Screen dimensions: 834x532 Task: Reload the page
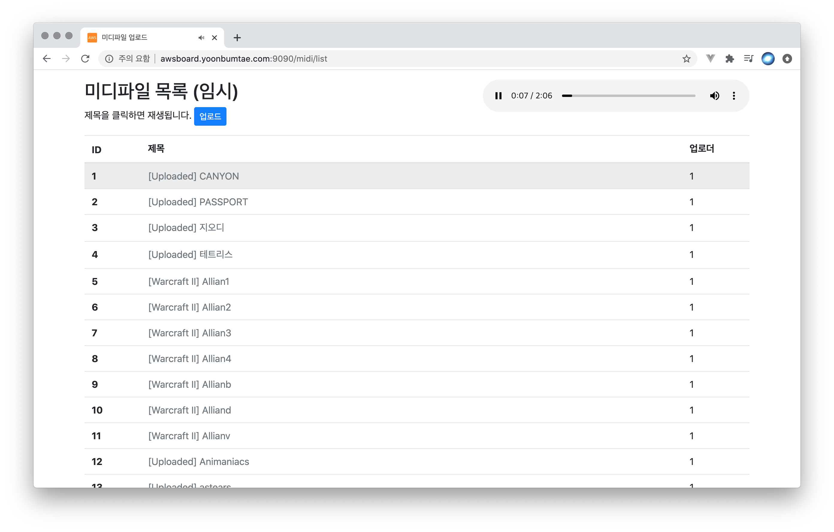pos(85,59)
